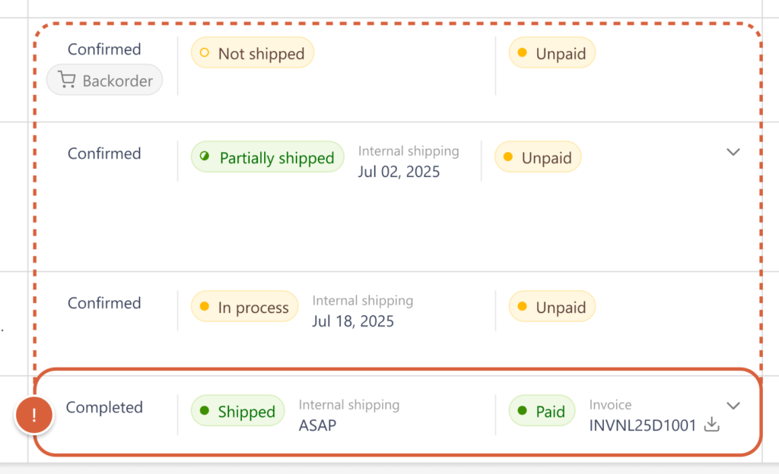Select the In process shipping badge
The width and height of the screenshot is (779, 474).
pyautogui.click(x=244, y=308)
